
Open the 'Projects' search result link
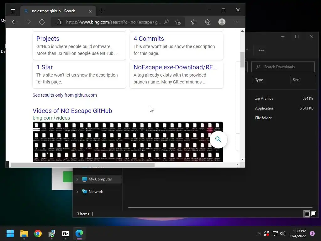click(x=48, y=39)
